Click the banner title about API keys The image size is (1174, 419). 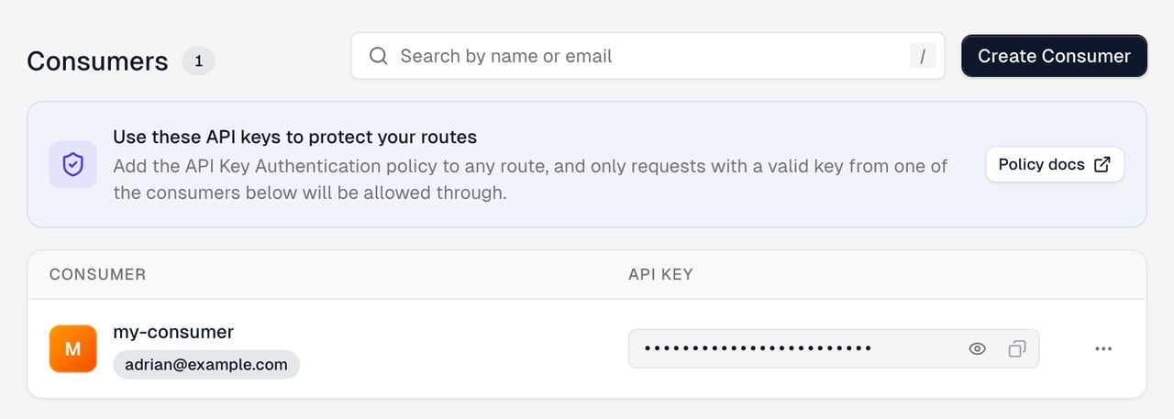pyautogui.click(x=294, y=138)
